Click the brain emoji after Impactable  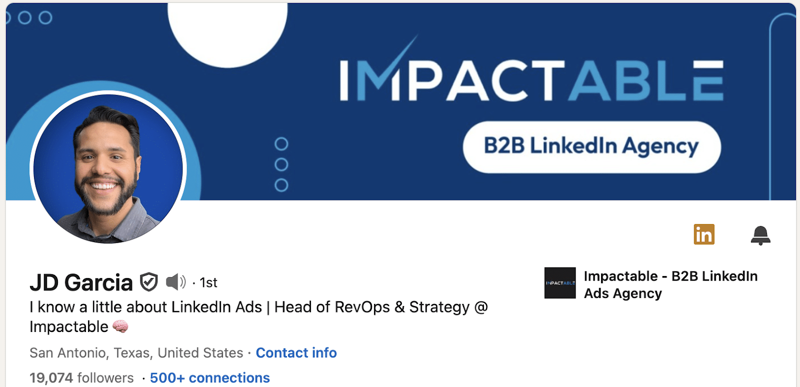tap(120, 327)
